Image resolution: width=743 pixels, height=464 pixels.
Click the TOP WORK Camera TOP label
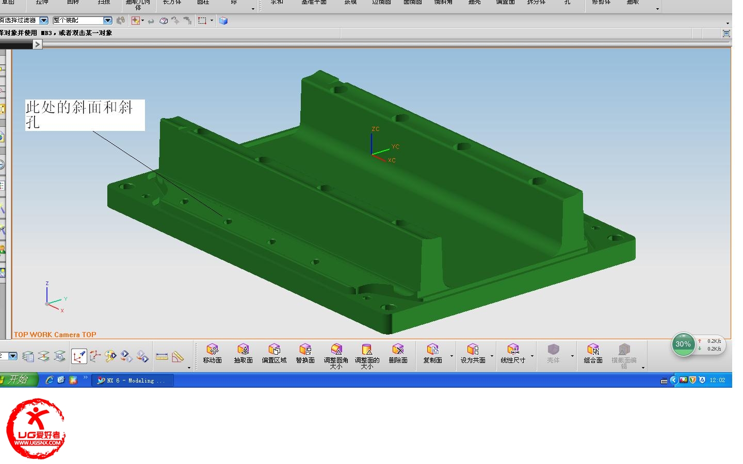point(55,335)
